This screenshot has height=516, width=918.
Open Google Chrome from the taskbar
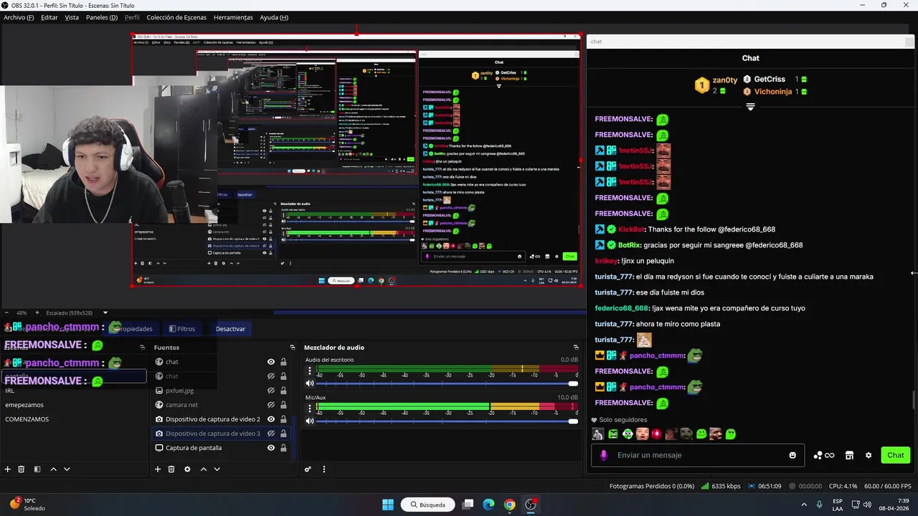click(509, 505)
